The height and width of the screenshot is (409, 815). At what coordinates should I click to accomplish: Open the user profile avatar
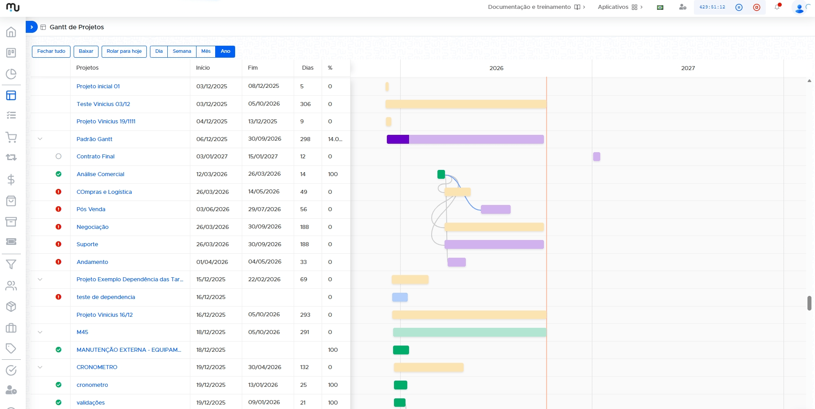799,8
